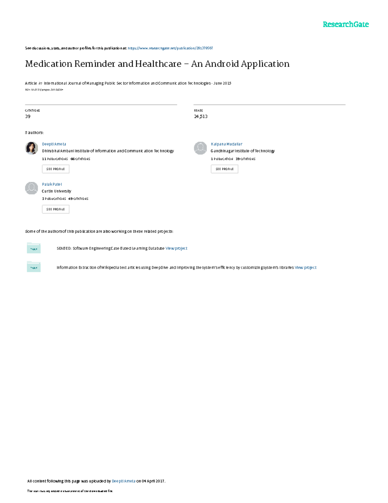Open View project link for DeepDive project
The image size is (388, 503).
point(306,268)
